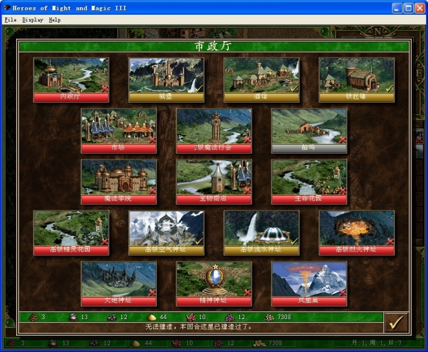428x352 pixels.
Task: Pick the 生命花园 garden building image
Action: pyautogui.click(x=309, y=178)
